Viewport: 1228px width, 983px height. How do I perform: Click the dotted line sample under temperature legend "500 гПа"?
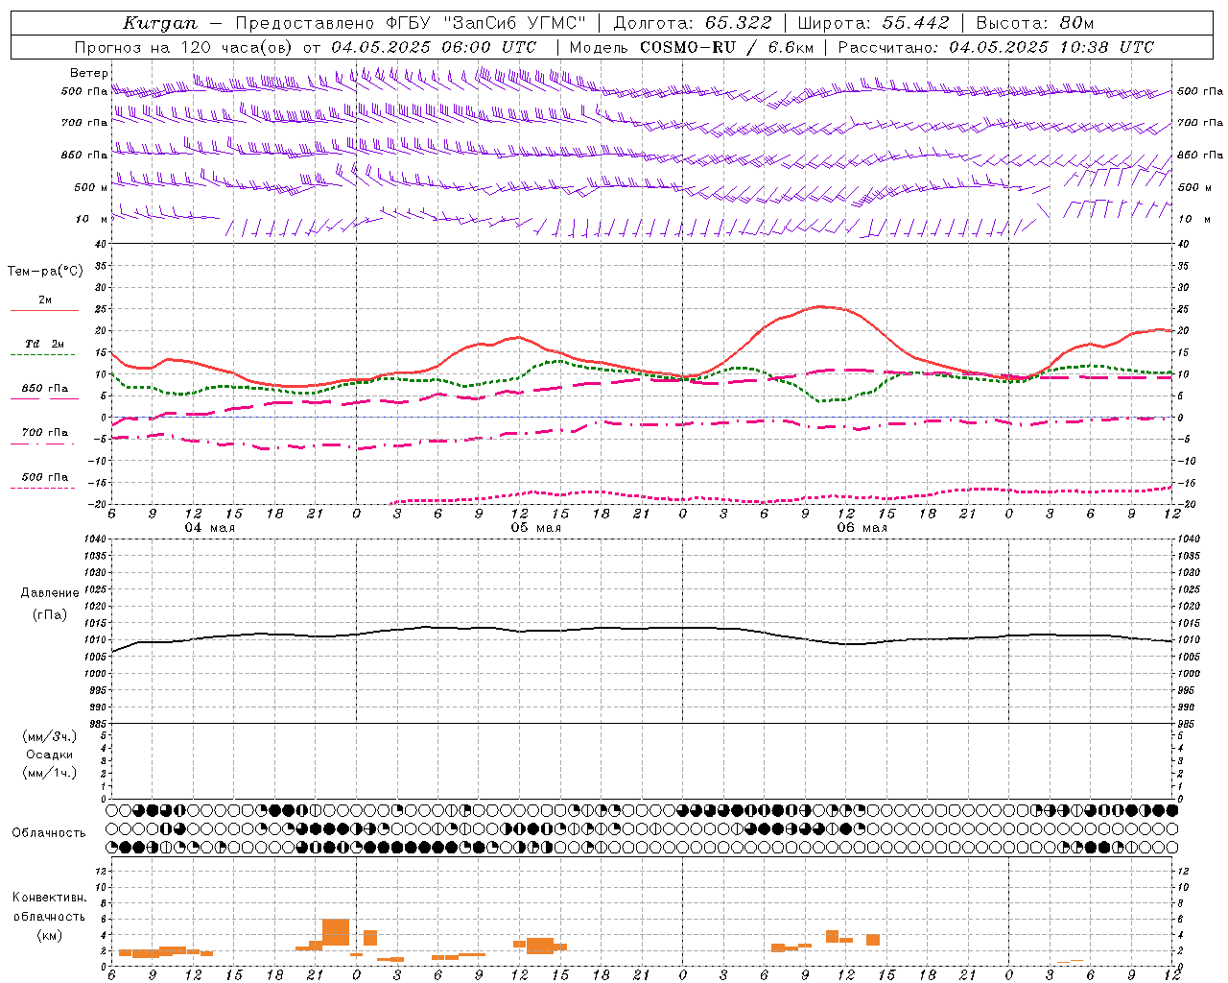(44, 488)
